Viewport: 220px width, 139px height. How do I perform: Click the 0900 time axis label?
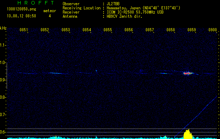click(213, 30)
